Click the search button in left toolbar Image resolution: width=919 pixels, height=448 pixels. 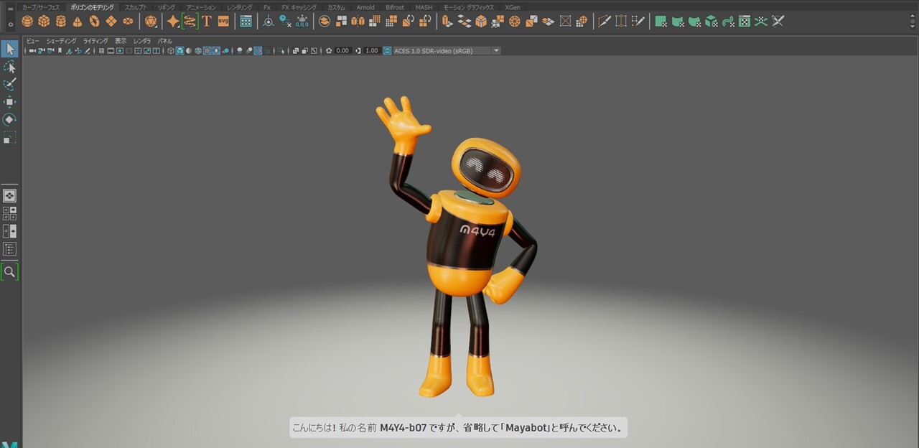(9, 272)
